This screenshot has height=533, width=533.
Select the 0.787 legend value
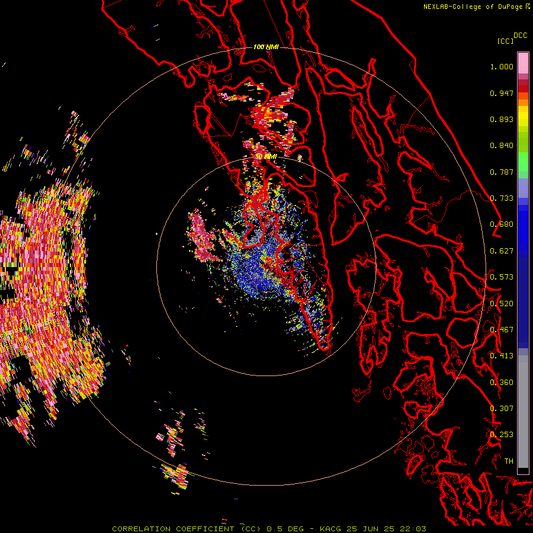pyautogui.click(x=502, y=172)
